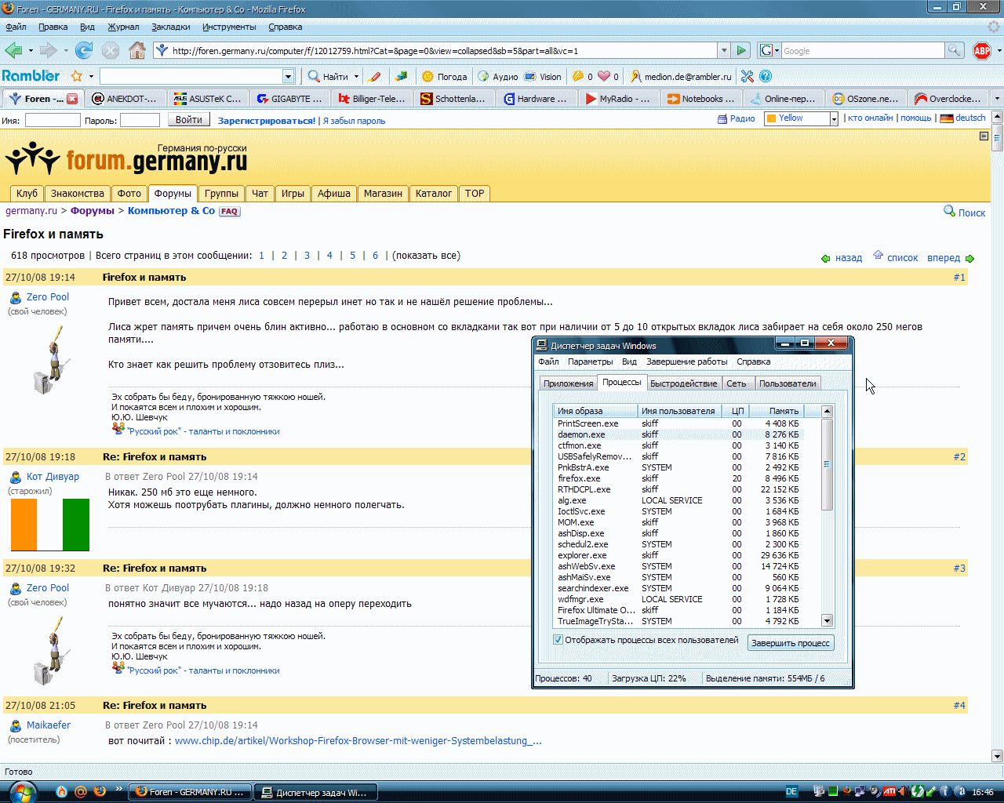The image size is (1004, 803).
Task: Switch to Быстродействие tab in Task Manager
Action: click(x=683, y=383)
